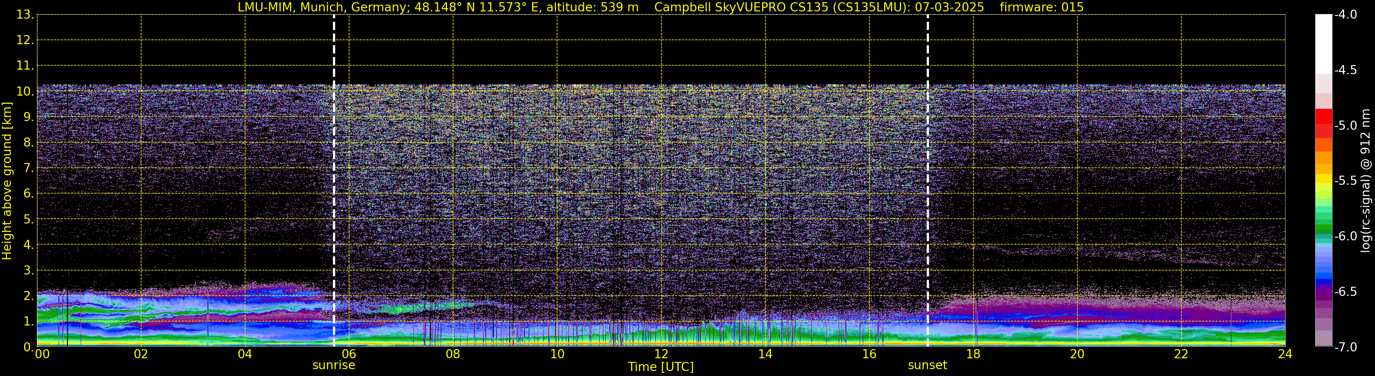
Task: Click the 3 km height tick label
Action: 28,270
